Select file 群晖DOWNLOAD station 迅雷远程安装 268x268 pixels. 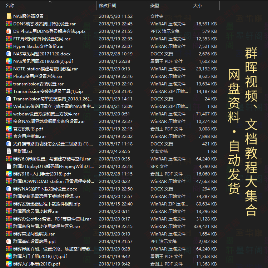54,181
